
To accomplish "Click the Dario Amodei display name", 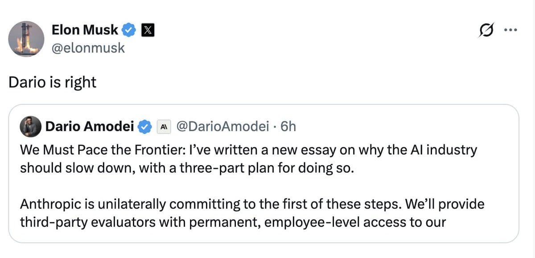I will pyautogui.click(x=90, y=127).
